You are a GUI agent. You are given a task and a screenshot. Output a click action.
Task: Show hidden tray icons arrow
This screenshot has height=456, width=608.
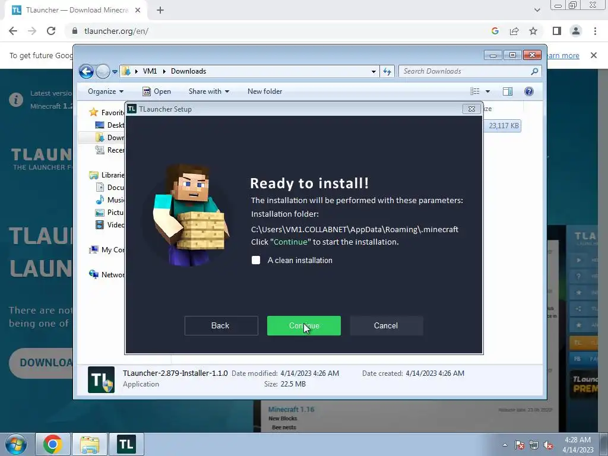pos(505,445)
